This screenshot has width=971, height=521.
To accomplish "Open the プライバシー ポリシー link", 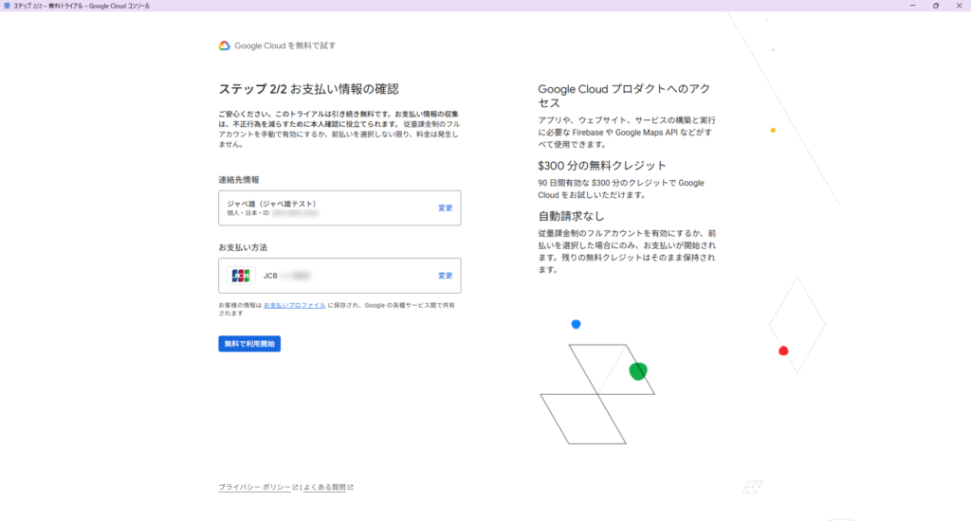I will pos(254,488).
